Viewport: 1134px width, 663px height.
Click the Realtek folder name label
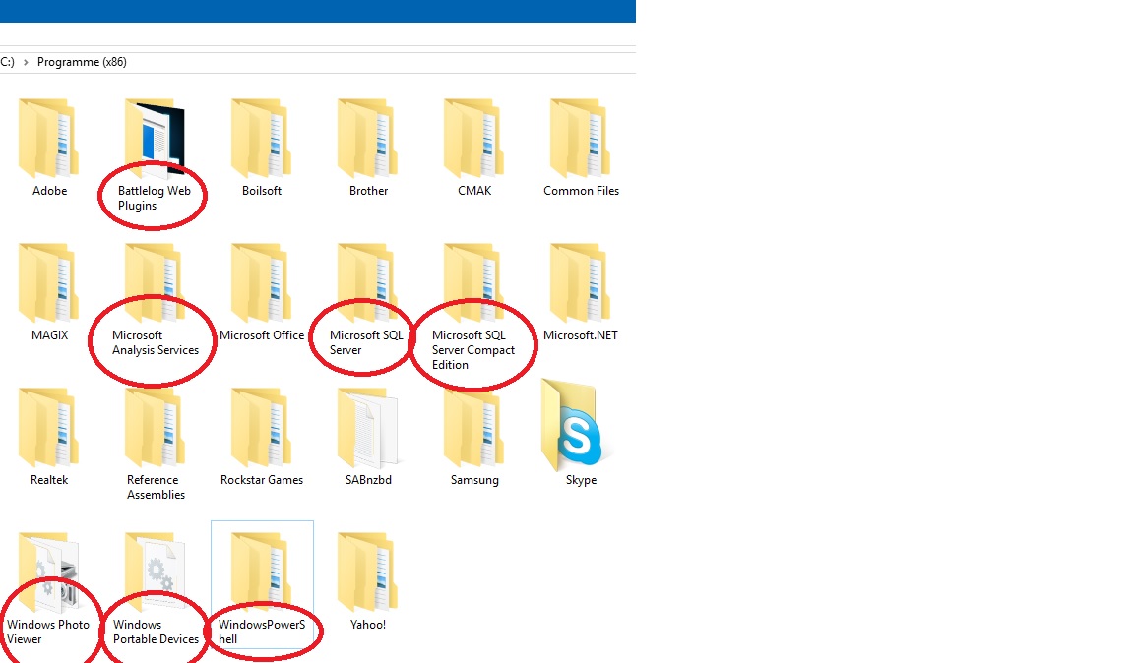(49, 480)
